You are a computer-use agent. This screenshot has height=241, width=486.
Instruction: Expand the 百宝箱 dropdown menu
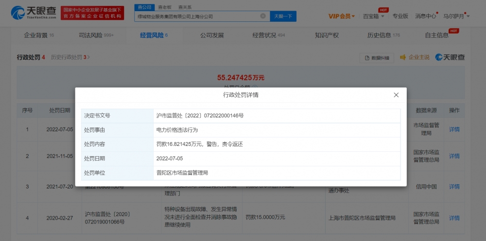(373, 16)
